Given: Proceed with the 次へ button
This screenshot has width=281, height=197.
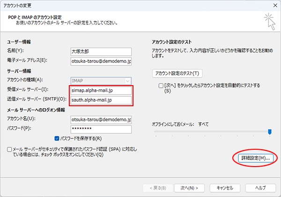Looking at the screenshot, I should point(189,188).
